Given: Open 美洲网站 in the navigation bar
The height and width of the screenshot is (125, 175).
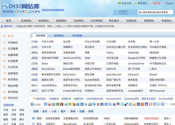Looking at the screenshot, I should (x=61, y=21).
